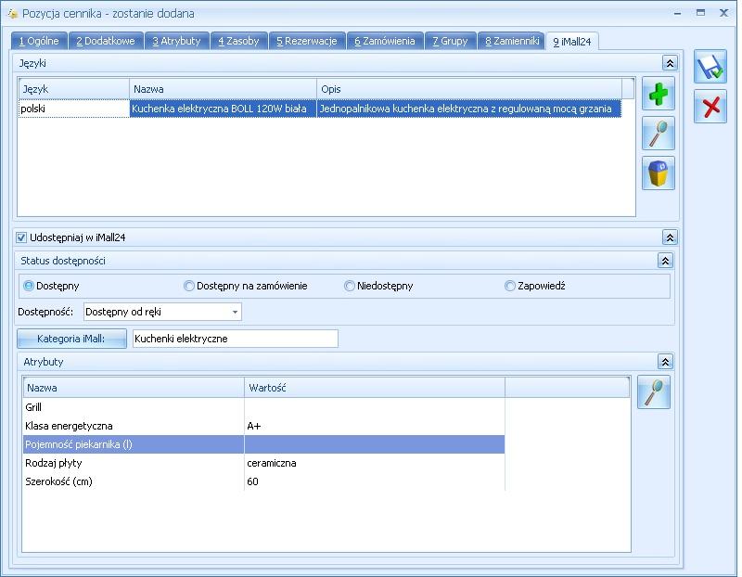742x577 pixels.
Task: Click the Jednopalnikowa kuchenka elektryczna description cell
Action: pyautogui.click(x=469, y=109)
